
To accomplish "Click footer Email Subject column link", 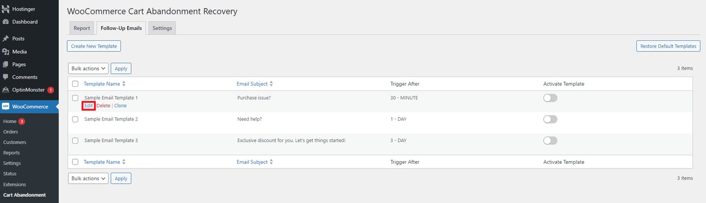I will 252,162.
